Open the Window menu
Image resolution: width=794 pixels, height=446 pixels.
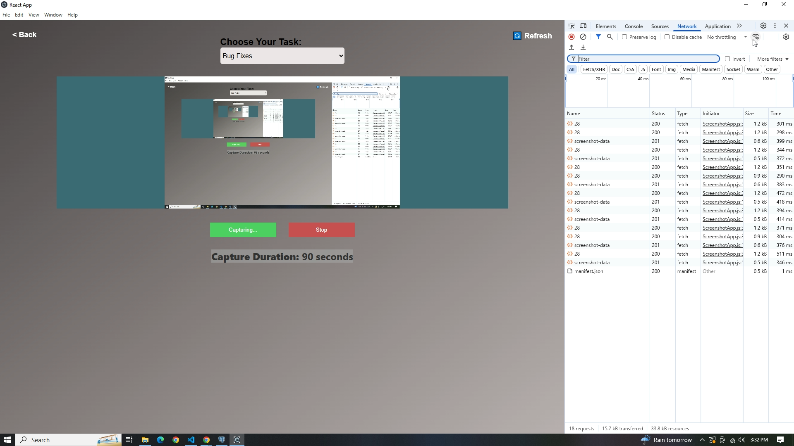coord(53,15)
